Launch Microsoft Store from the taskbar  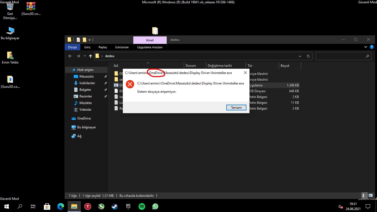point(47,206)
